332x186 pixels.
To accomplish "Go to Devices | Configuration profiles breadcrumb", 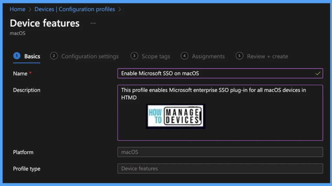I will (75, 9).
